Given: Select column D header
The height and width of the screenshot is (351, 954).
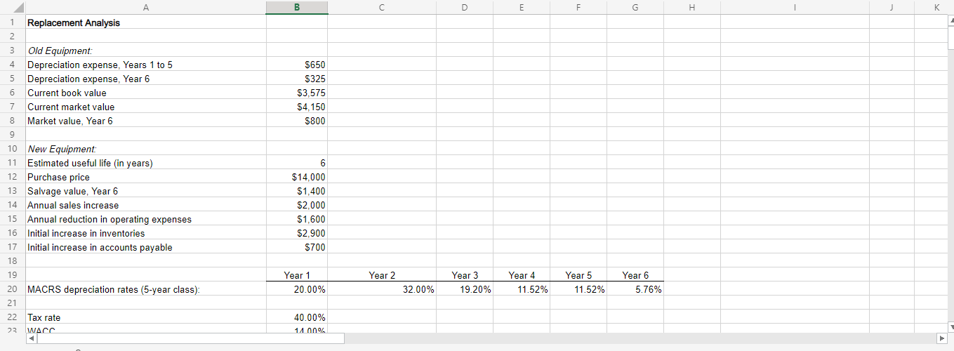Looking at the screenshot, I should [x=464, y=8].
